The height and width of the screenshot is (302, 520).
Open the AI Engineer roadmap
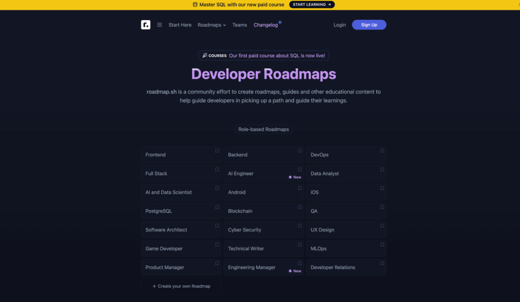(264, 174)
